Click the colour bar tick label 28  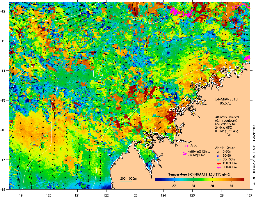193,186
